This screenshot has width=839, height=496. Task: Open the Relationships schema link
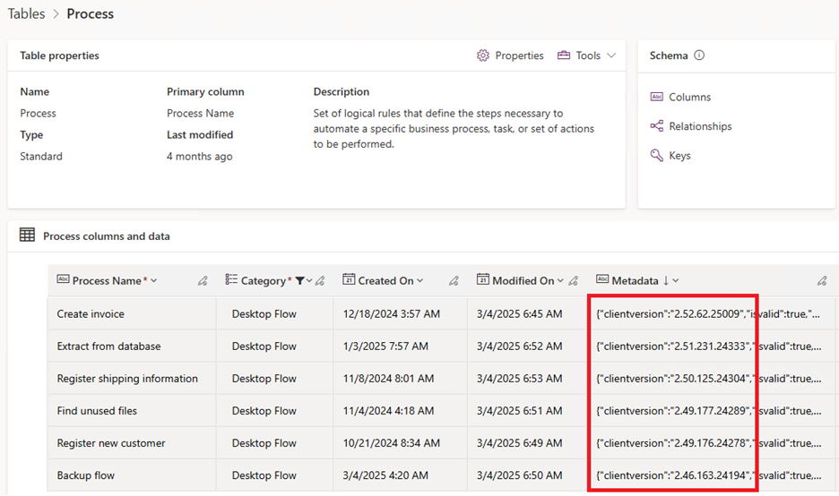pyautogui.click(x=700, y=126)
